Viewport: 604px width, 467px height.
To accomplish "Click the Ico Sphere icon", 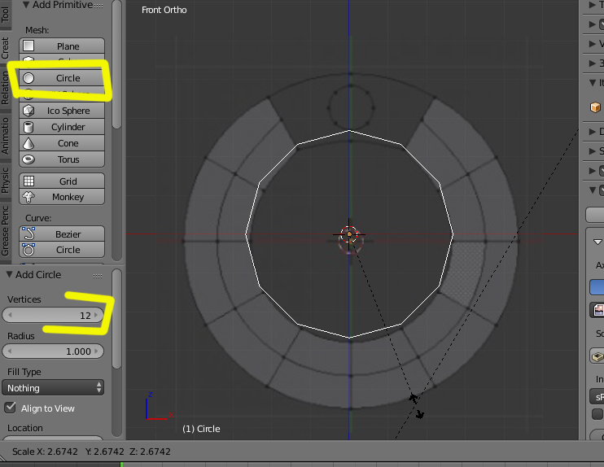I will 28,111.
